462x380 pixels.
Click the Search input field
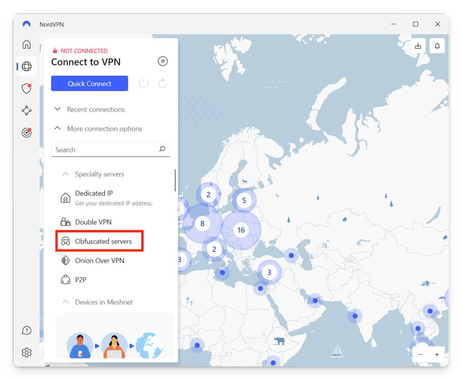[110, 150]
